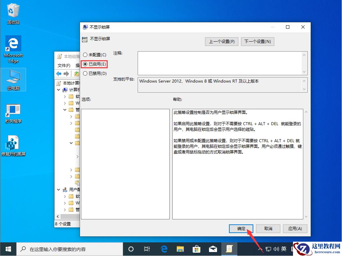Image resolution: width=342 pixels, height=256 pixels.
Task: Open Microsoft Store from the taskbar
Action: (x=196, y=249)
